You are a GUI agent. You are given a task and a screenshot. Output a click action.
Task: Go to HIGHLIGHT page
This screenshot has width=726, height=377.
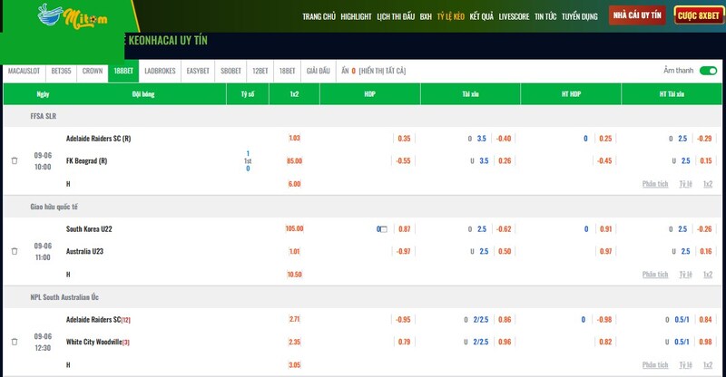tap(356, 16)
